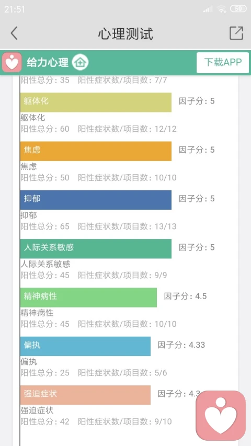Select the orange 焦虑 bar
This screenshot has height=446, width=251.
[x=96, y=151]
